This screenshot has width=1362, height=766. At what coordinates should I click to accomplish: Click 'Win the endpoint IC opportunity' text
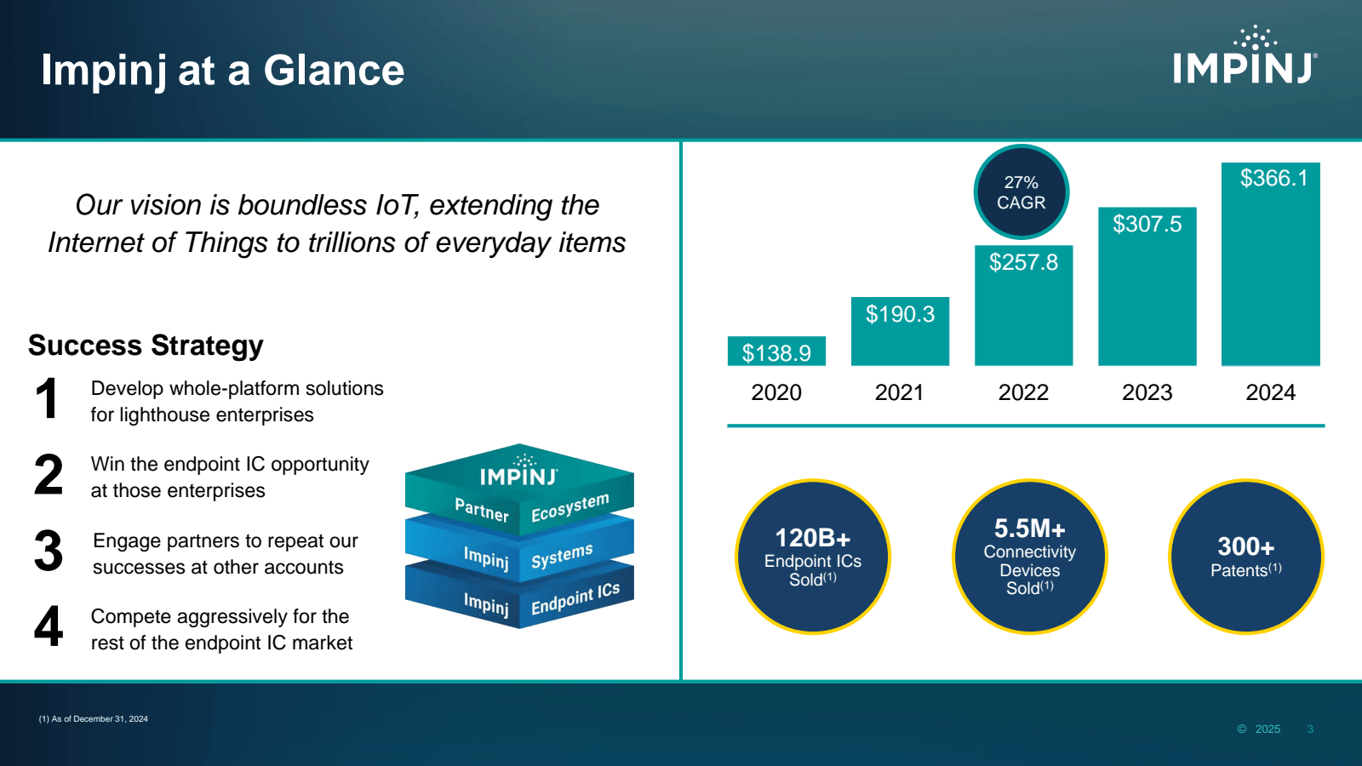tap(230, 477)
